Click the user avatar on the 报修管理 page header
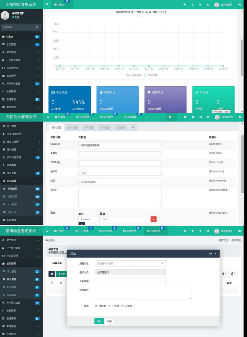This screenshot has height=337, width=247. coord(217,231)
